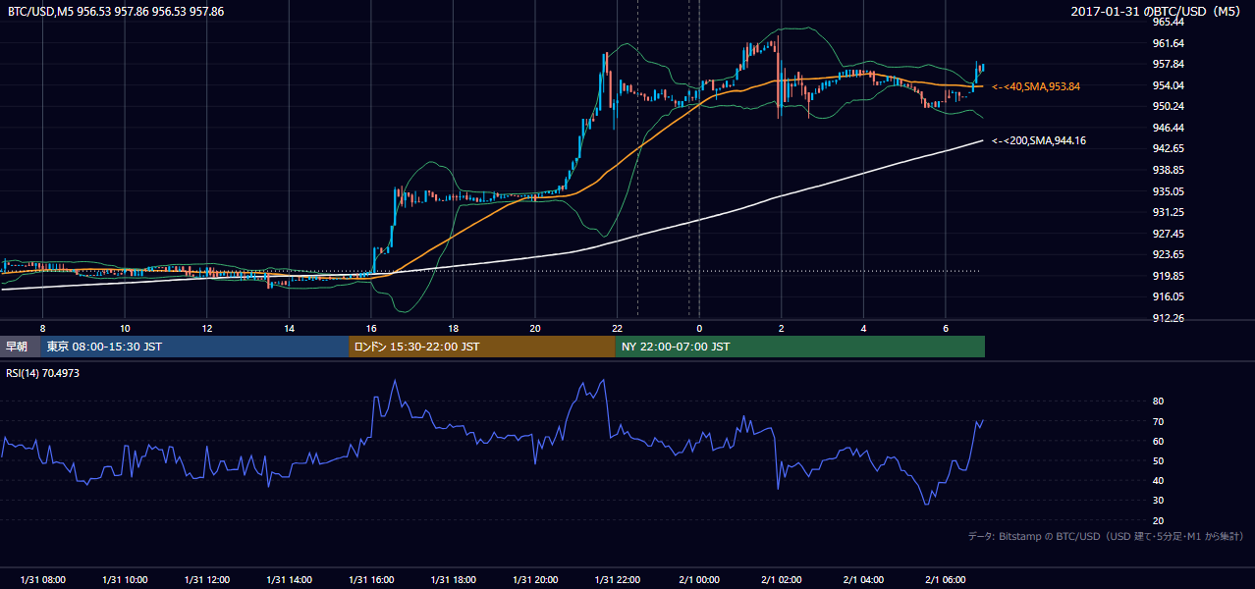Click hour tick 12 under price chart
The width and height of the screenshot is (1255, 589).
pyautogui.click(x=207, y=328)
